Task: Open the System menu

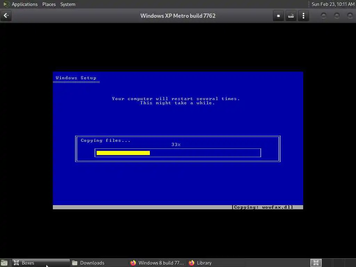Action: point(68,4)
